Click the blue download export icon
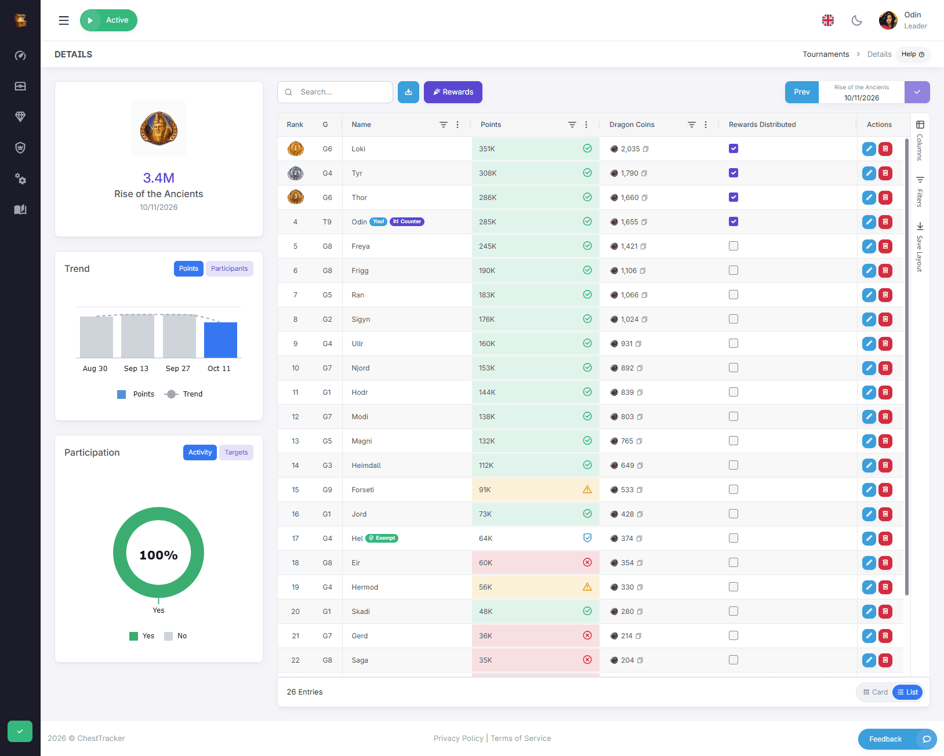The width and height of the screenshot is (944, 756). tap(408, 92)
